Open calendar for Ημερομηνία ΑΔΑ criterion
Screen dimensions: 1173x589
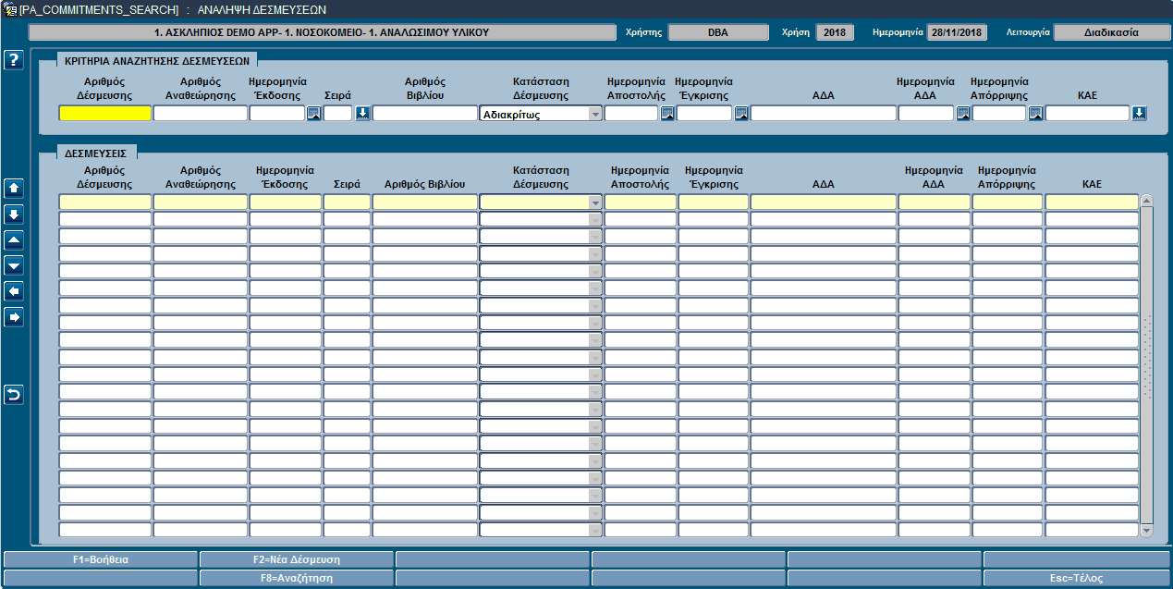[963, 114]
